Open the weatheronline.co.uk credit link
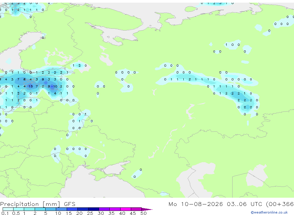This screenshot has width=294, height=215. coord(269,212)
